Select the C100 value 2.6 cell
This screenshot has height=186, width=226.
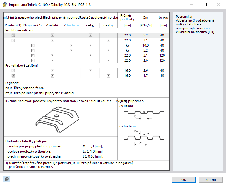click(x=146, y=70)
